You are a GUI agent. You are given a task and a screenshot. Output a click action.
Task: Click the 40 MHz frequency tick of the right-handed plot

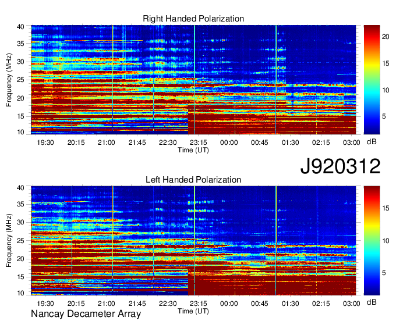20,27
